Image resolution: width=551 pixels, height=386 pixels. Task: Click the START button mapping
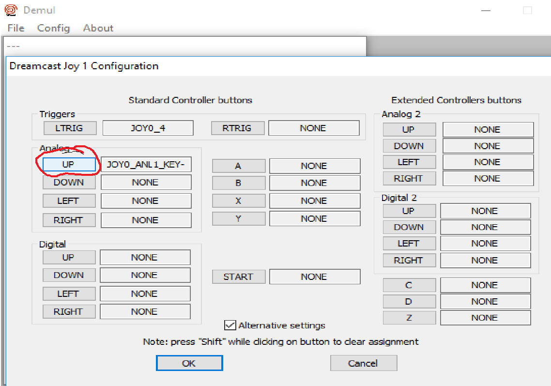coord(238,277)
